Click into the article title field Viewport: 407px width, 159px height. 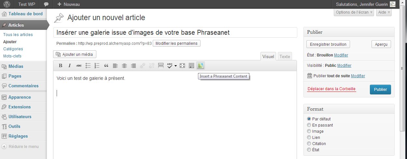(175, 32)
